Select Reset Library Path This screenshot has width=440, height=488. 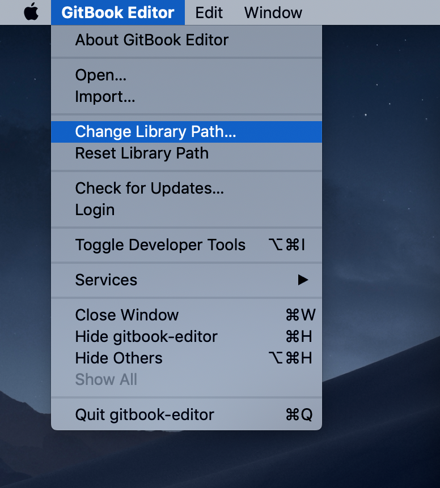click(x=142, y=153)
